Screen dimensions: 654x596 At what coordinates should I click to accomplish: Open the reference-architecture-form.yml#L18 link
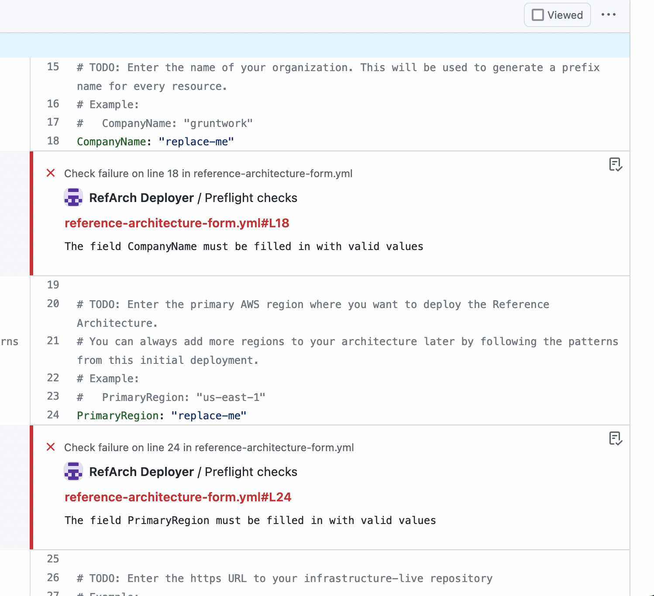click(177, 223)
